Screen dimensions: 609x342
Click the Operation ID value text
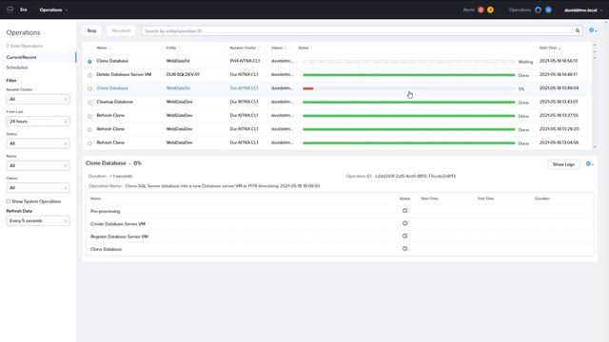(415, 176)
